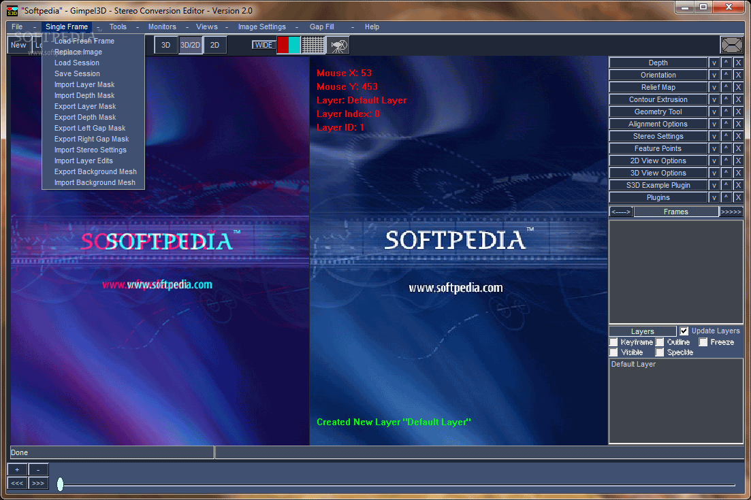Screen dimensions: 751x500
Task: Open the Image Settings menu
Action: [262, 27]
